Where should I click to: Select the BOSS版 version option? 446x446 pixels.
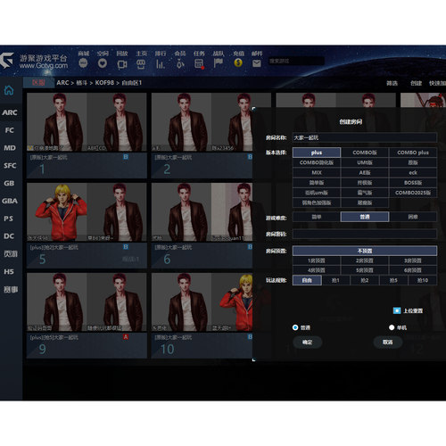tap(413, 183)
